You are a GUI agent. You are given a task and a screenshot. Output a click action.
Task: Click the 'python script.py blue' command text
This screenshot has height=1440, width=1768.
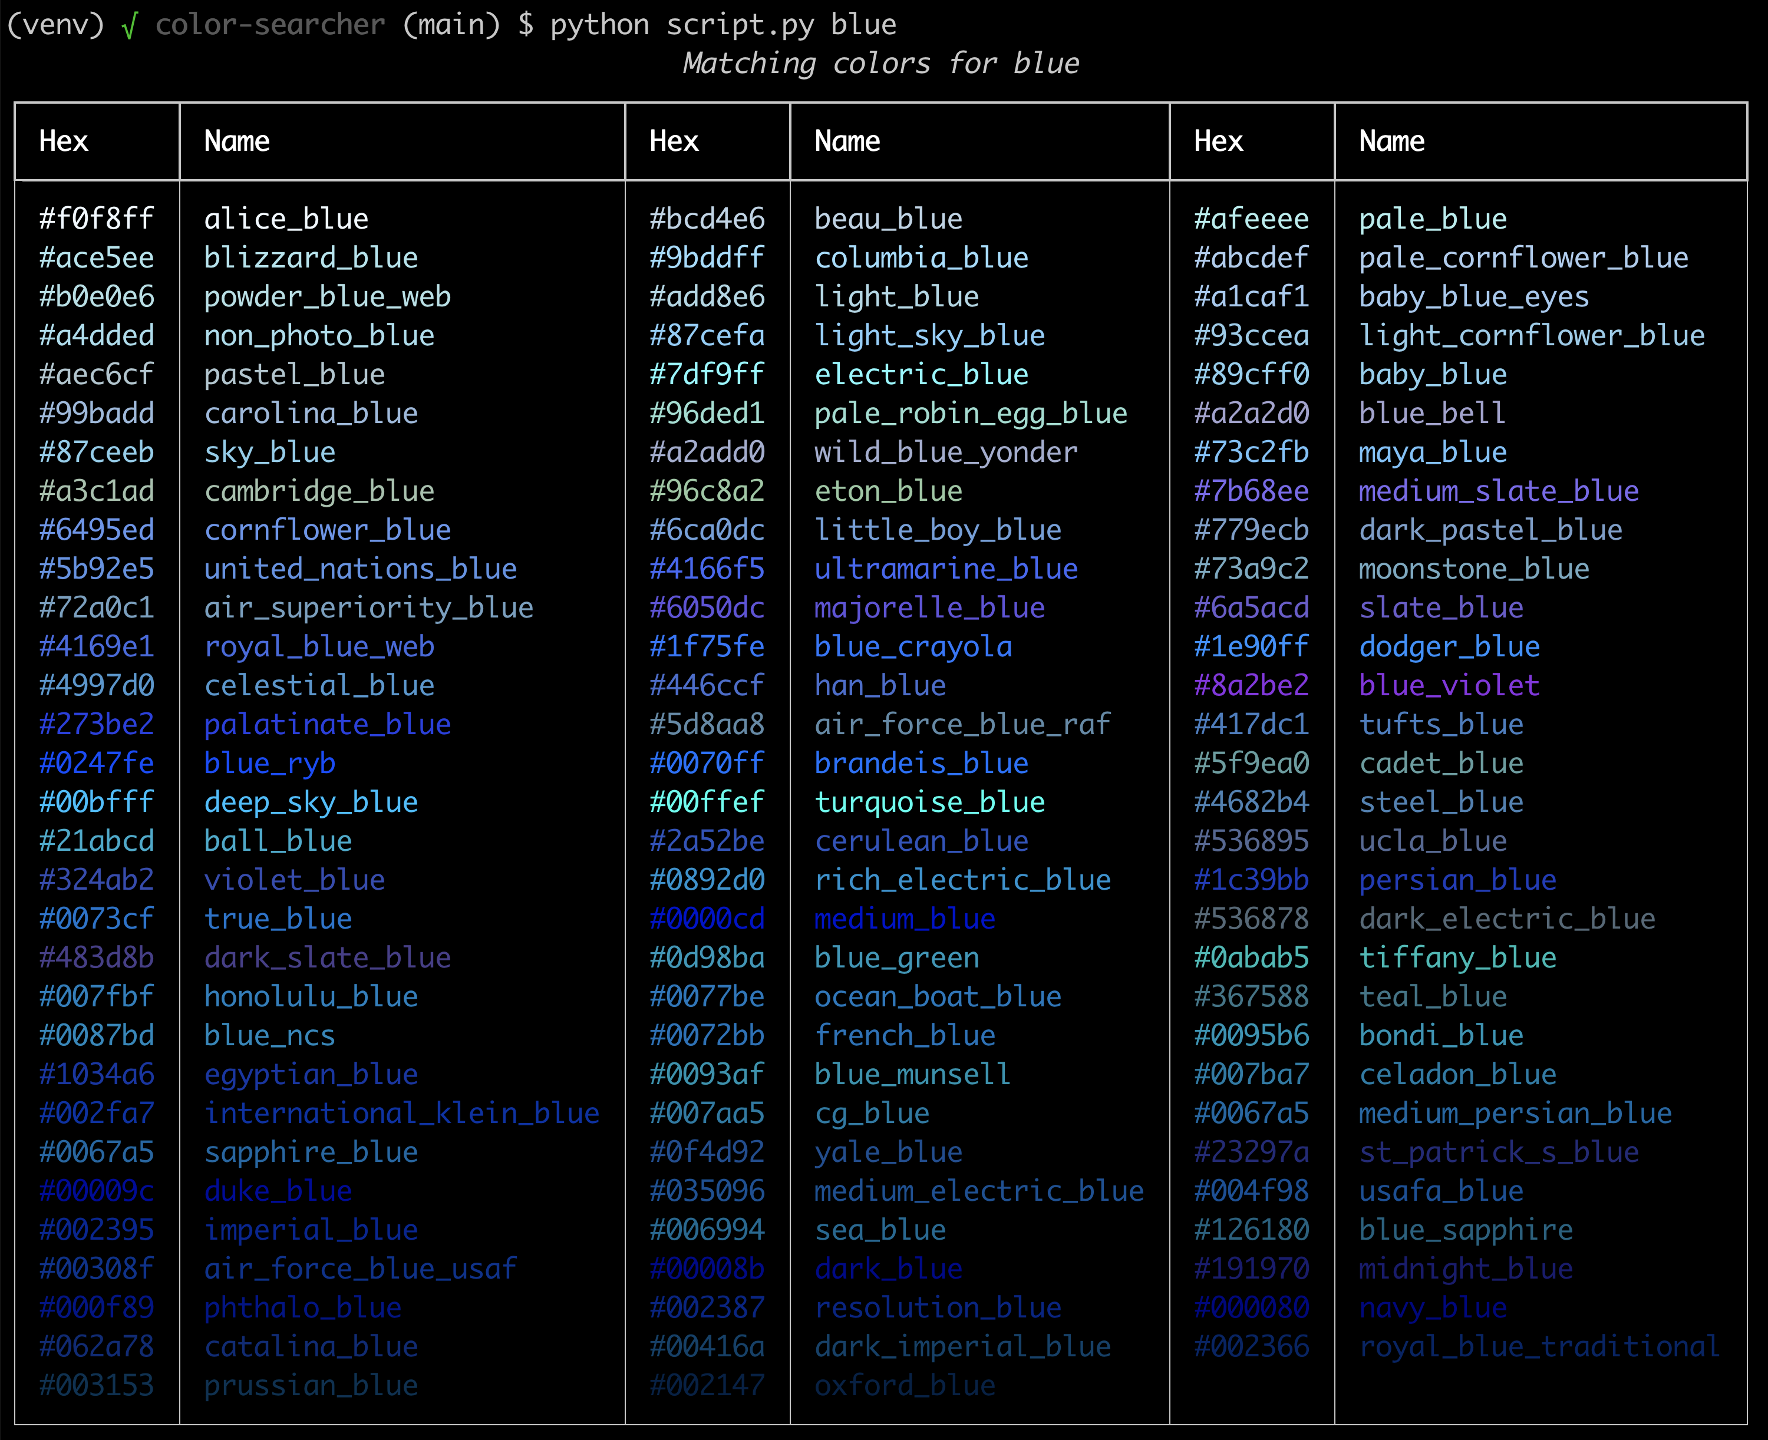pos(723,25)
